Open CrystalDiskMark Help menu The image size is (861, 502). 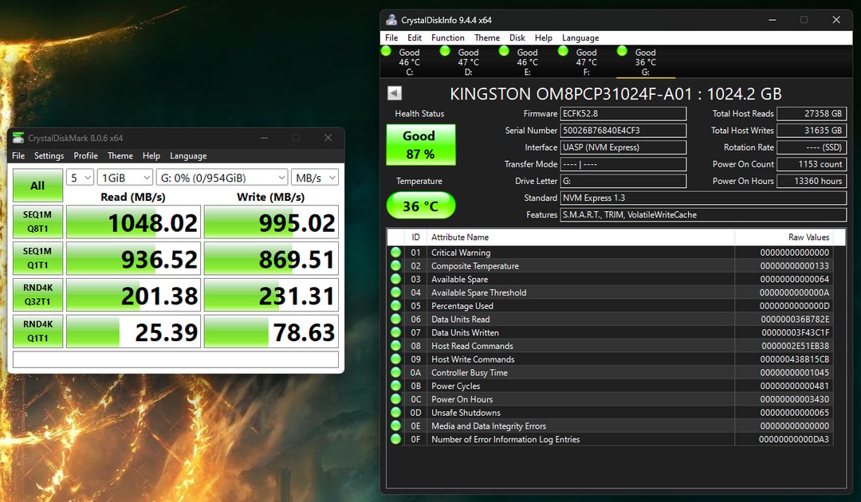[151, 156]
